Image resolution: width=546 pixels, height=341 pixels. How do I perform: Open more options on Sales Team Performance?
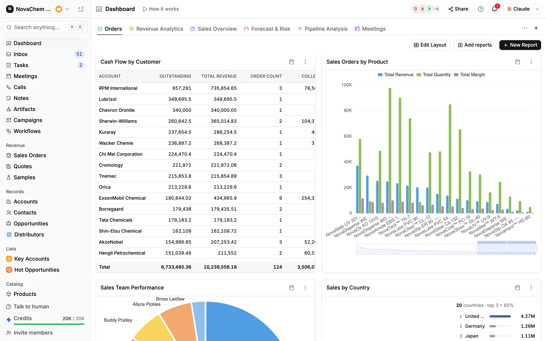click(305, 287)
